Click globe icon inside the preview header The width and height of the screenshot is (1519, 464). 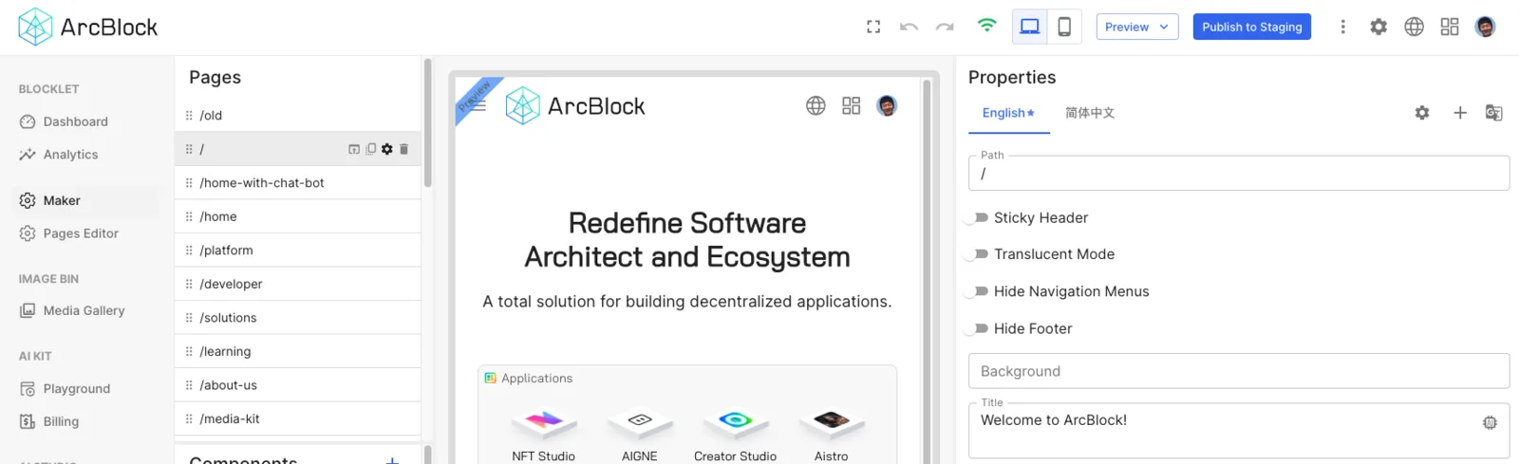(816, 105)
